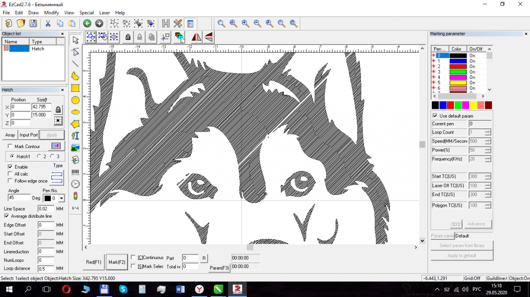
Task: Toggle the Mark Contour checkbox
Action: pyautogui.click(x=10, y=146)
